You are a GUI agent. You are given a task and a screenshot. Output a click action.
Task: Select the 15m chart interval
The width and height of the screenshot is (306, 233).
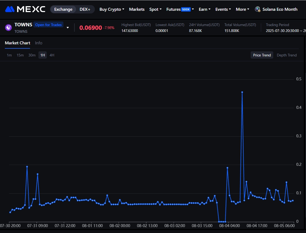20,55
